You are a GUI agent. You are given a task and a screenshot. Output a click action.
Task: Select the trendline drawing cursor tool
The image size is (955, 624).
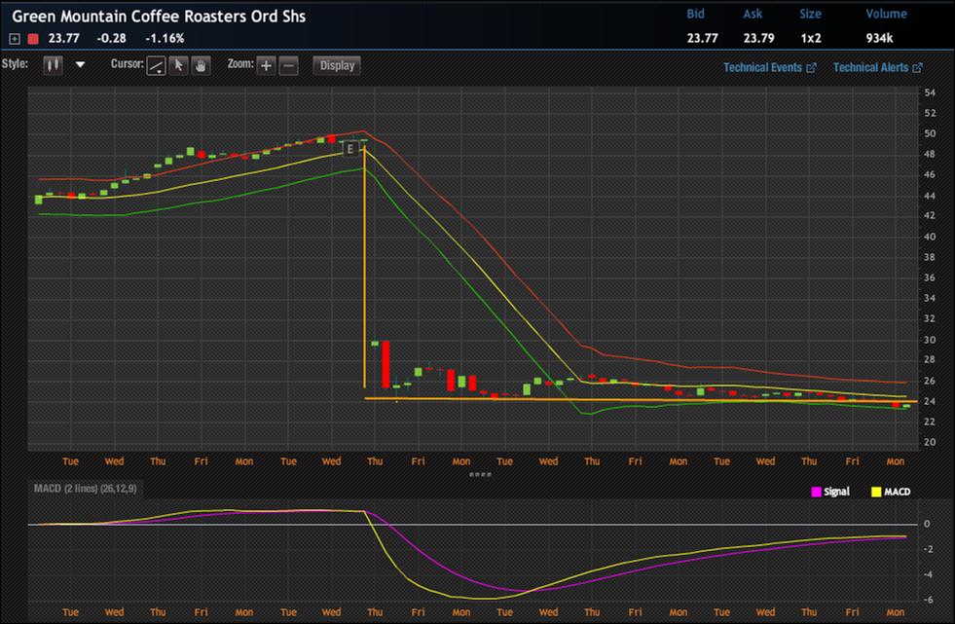click(x=156, y=66)
